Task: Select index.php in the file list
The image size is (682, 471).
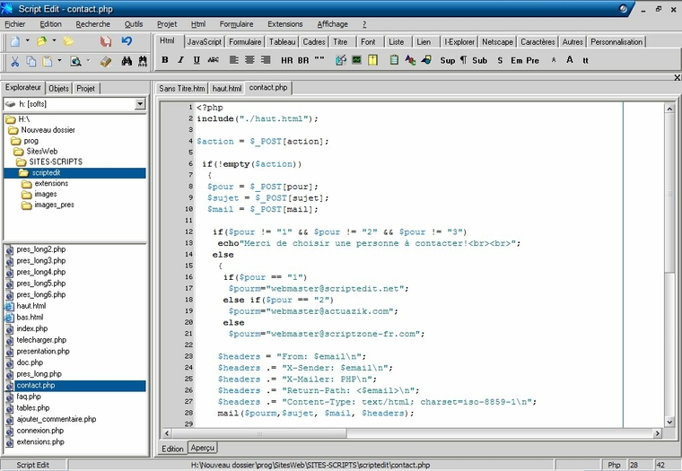Action: pos(32,328)
